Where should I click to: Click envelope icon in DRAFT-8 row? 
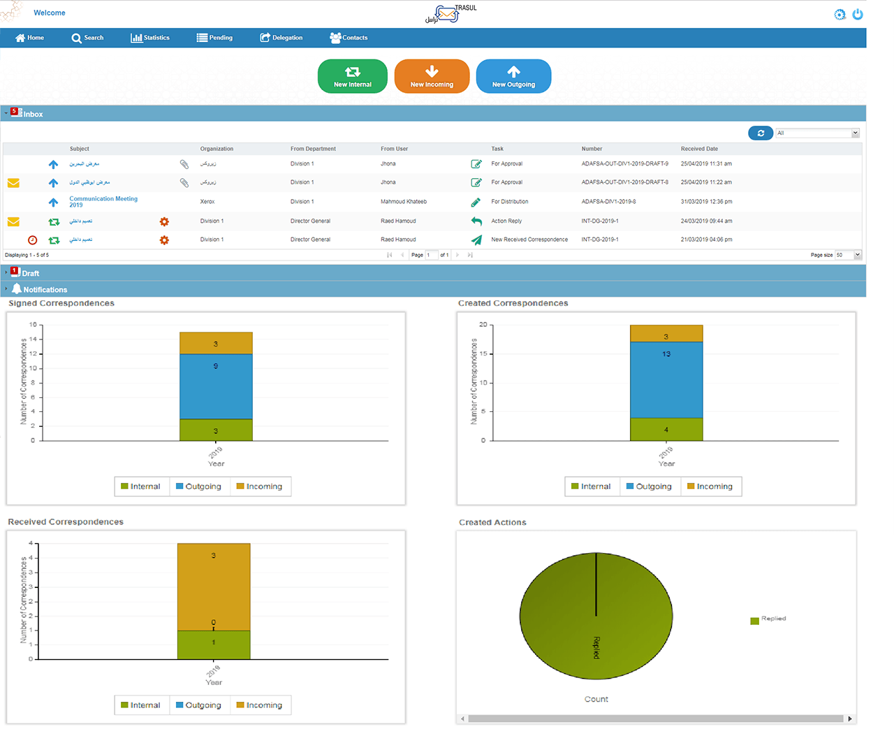point(13,183)
